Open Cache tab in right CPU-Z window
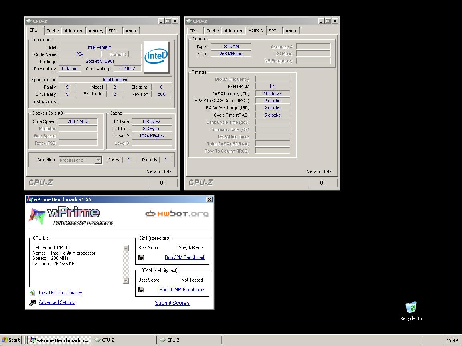This screenshot has height=346, width=462. point(213,31)
